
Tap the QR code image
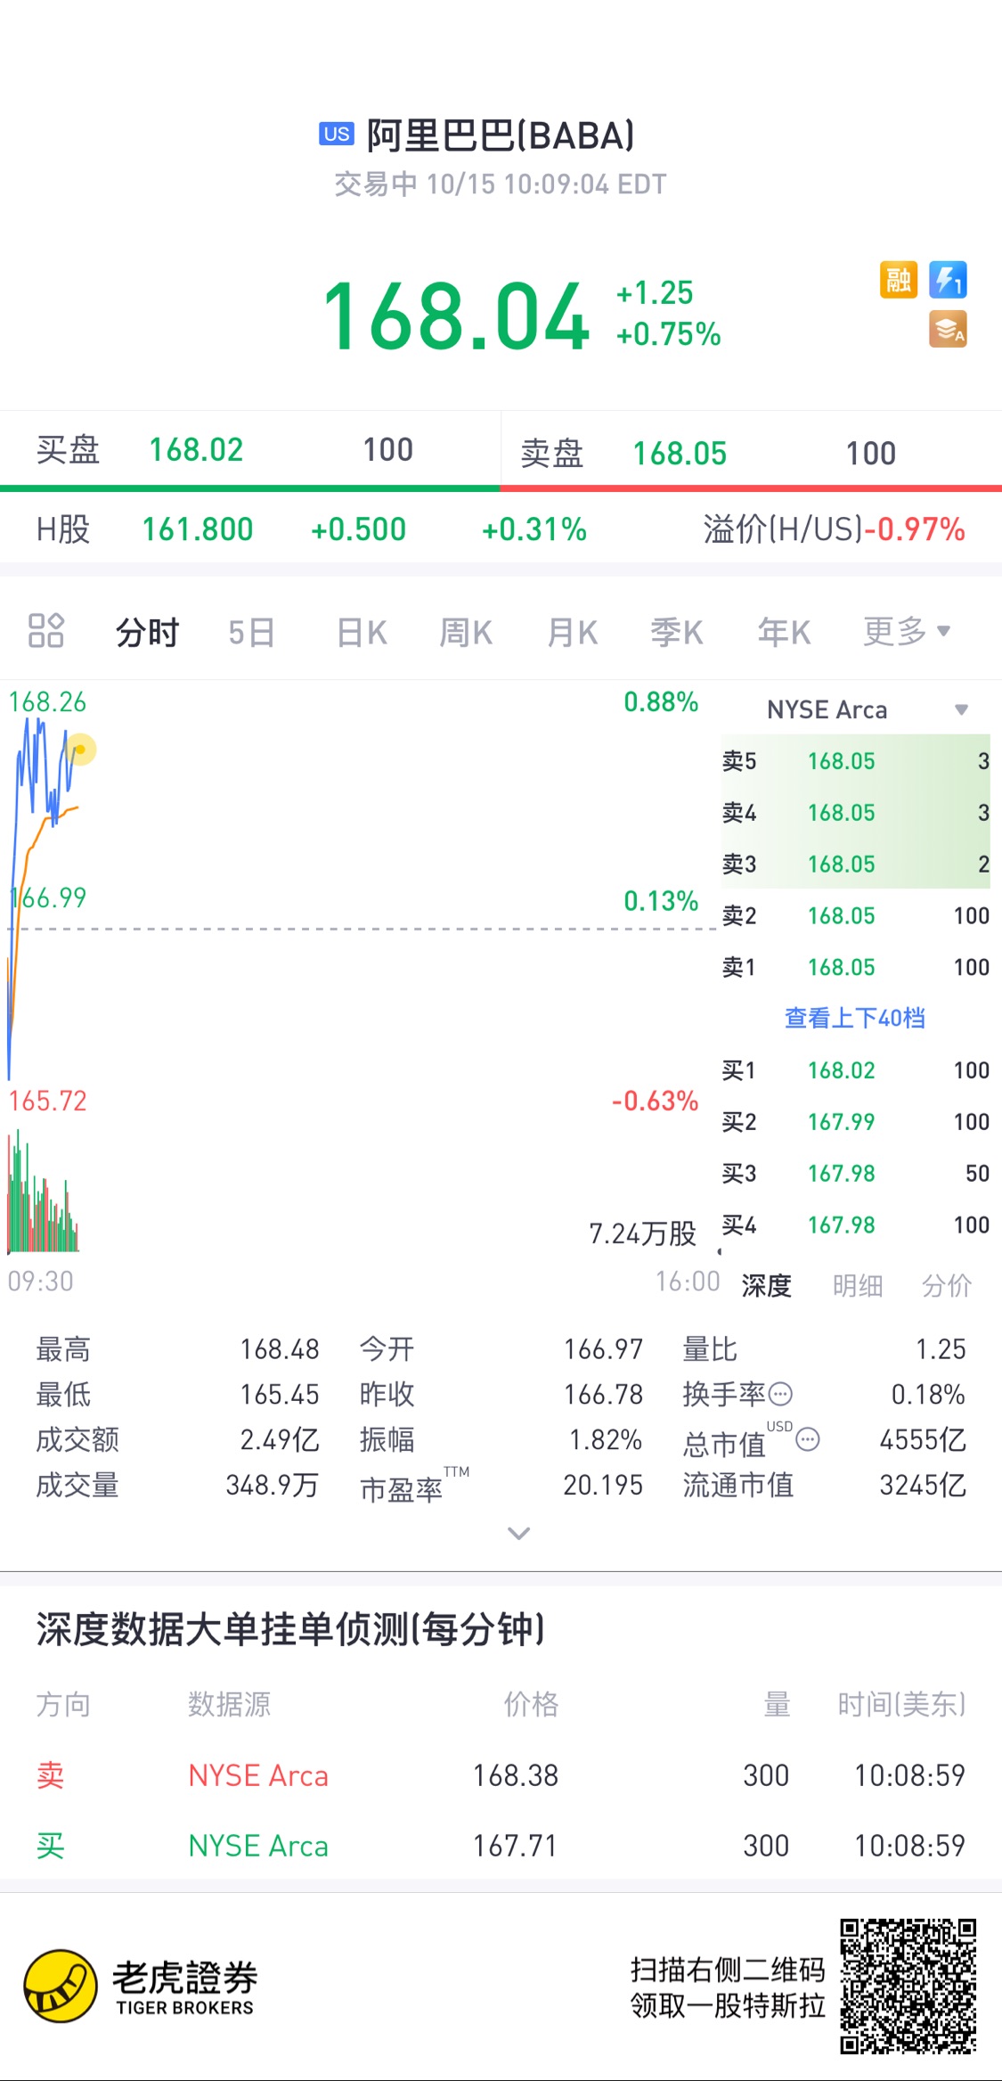click(x=908, y=1986)
